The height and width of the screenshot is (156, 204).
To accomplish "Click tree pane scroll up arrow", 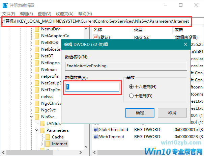I will 86,29.
